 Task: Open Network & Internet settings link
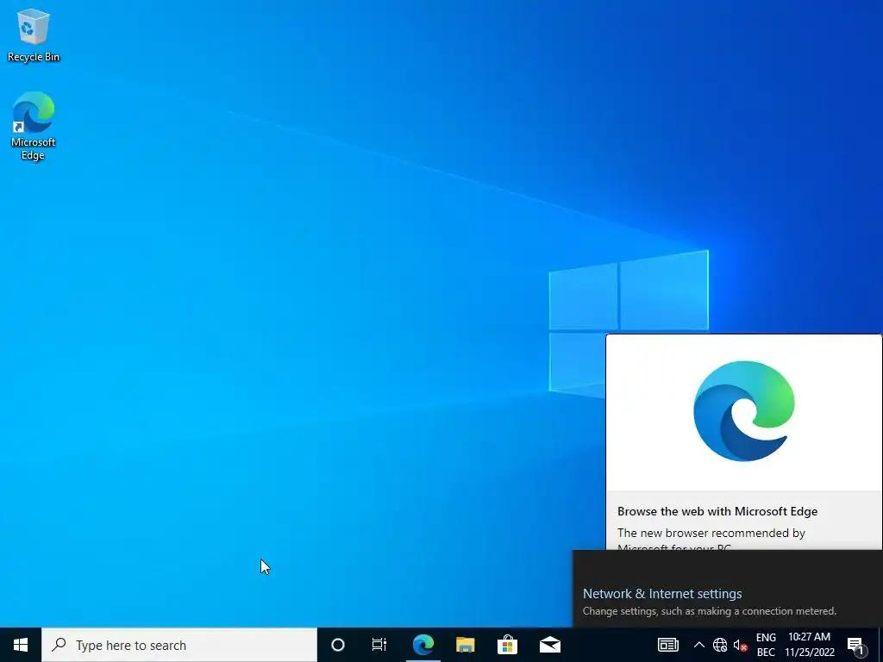pyautogui.click(x=662, y=594)
